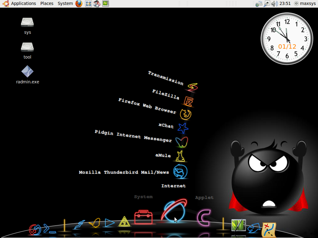Click the Internet category label

[x=173, y=186]
